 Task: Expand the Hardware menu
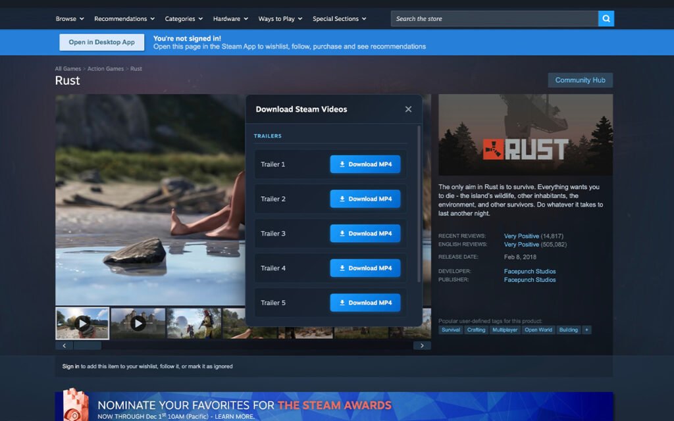pos(230,18)
